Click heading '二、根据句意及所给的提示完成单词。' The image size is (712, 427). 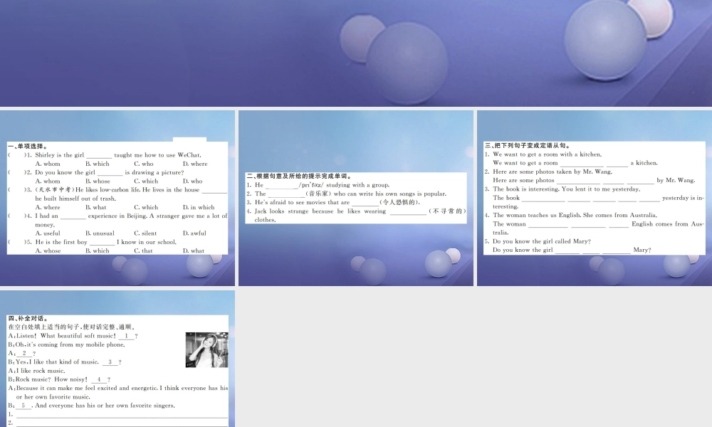click(x=299, y=176)
